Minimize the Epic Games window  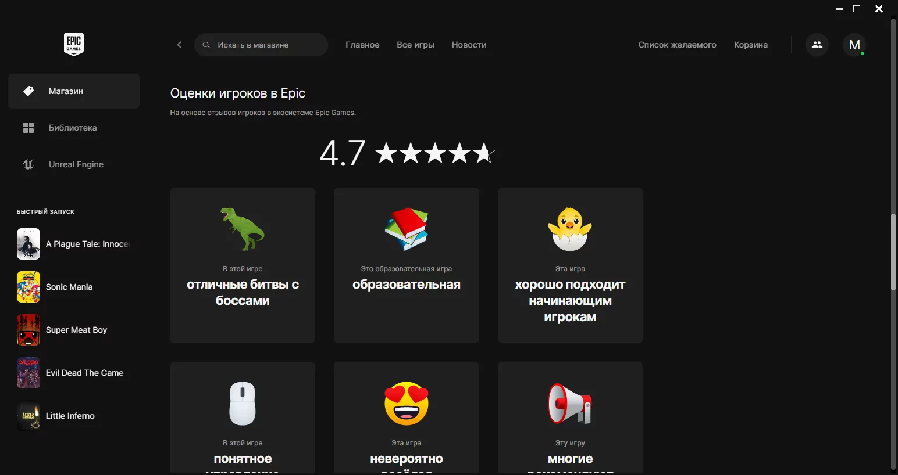coord(839,9)
